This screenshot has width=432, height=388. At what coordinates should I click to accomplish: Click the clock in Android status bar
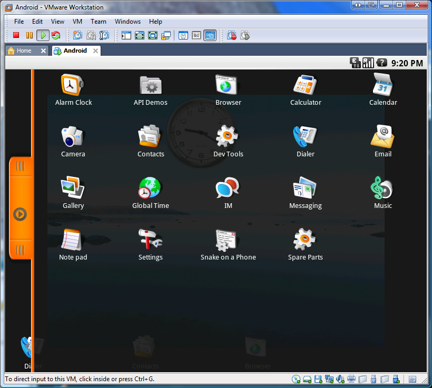click(407, 63)
